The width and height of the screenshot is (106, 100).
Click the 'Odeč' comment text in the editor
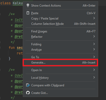tap(19, 75)
